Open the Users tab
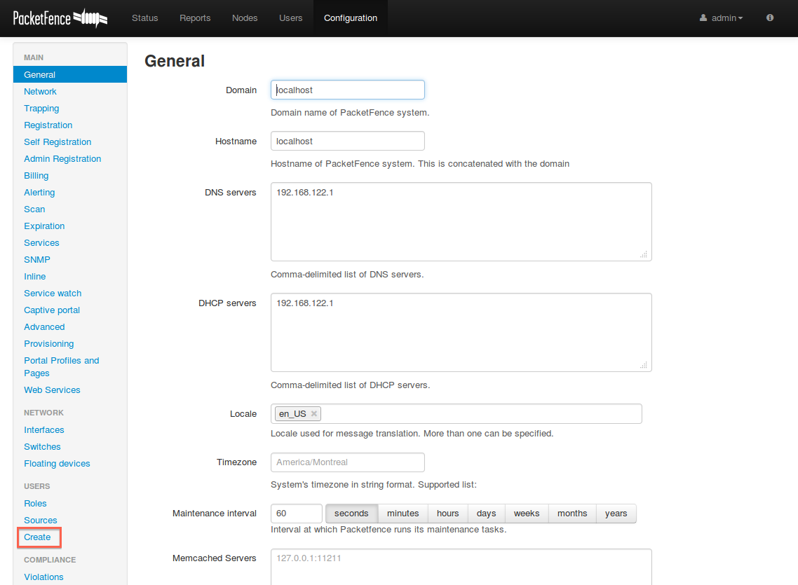This screenshot has height=585, width=798. click(290, 18)
